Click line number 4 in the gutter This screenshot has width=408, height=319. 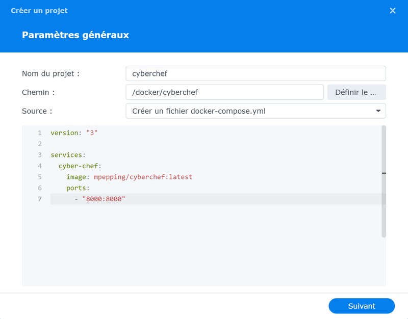coord(39,166)
